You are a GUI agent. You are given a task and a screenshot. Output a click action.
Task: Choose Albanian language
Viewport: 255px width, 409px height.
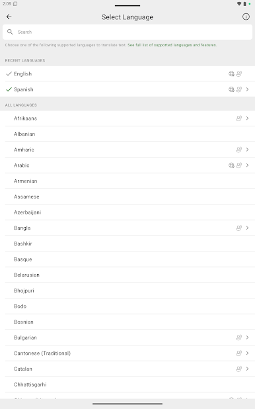127,134
